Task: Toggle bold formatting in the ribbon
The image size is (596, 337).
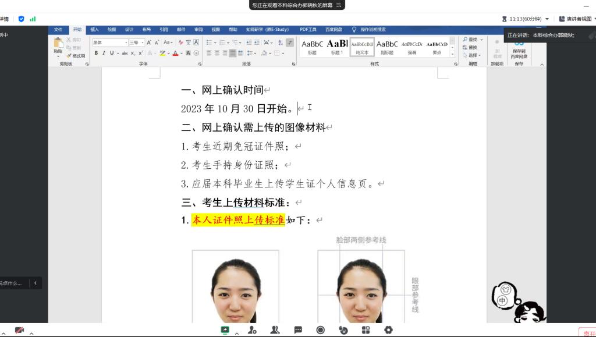Action: click(x=96, y=53)
